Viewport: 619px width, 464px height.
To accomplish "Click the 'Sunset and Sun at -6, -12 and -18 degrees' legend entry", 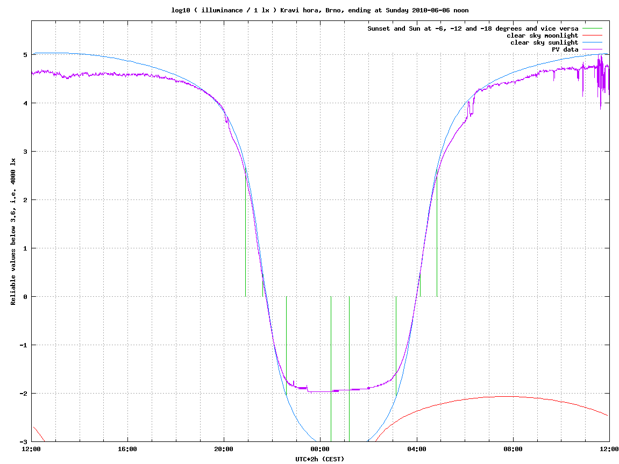I will pyautogui.click(x=473, y=28).
